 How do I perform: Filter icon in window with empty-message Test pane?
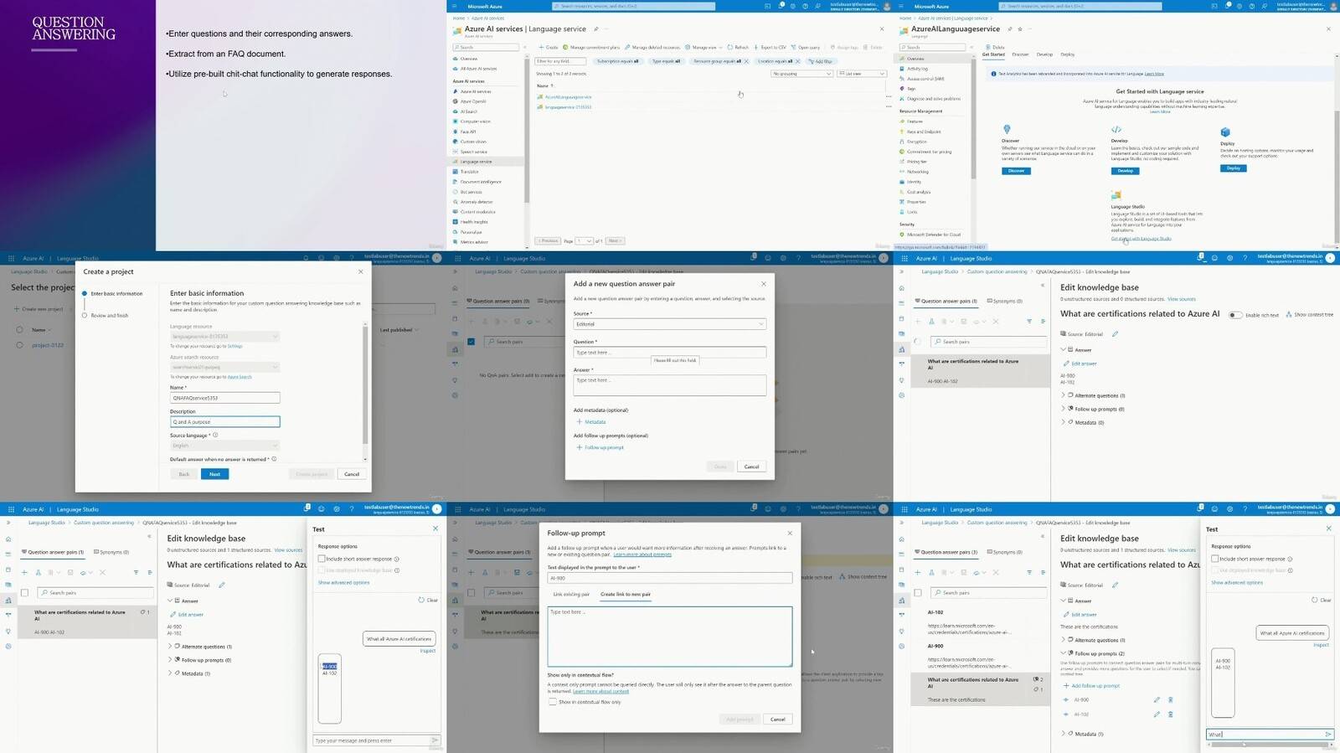(136, 573)
